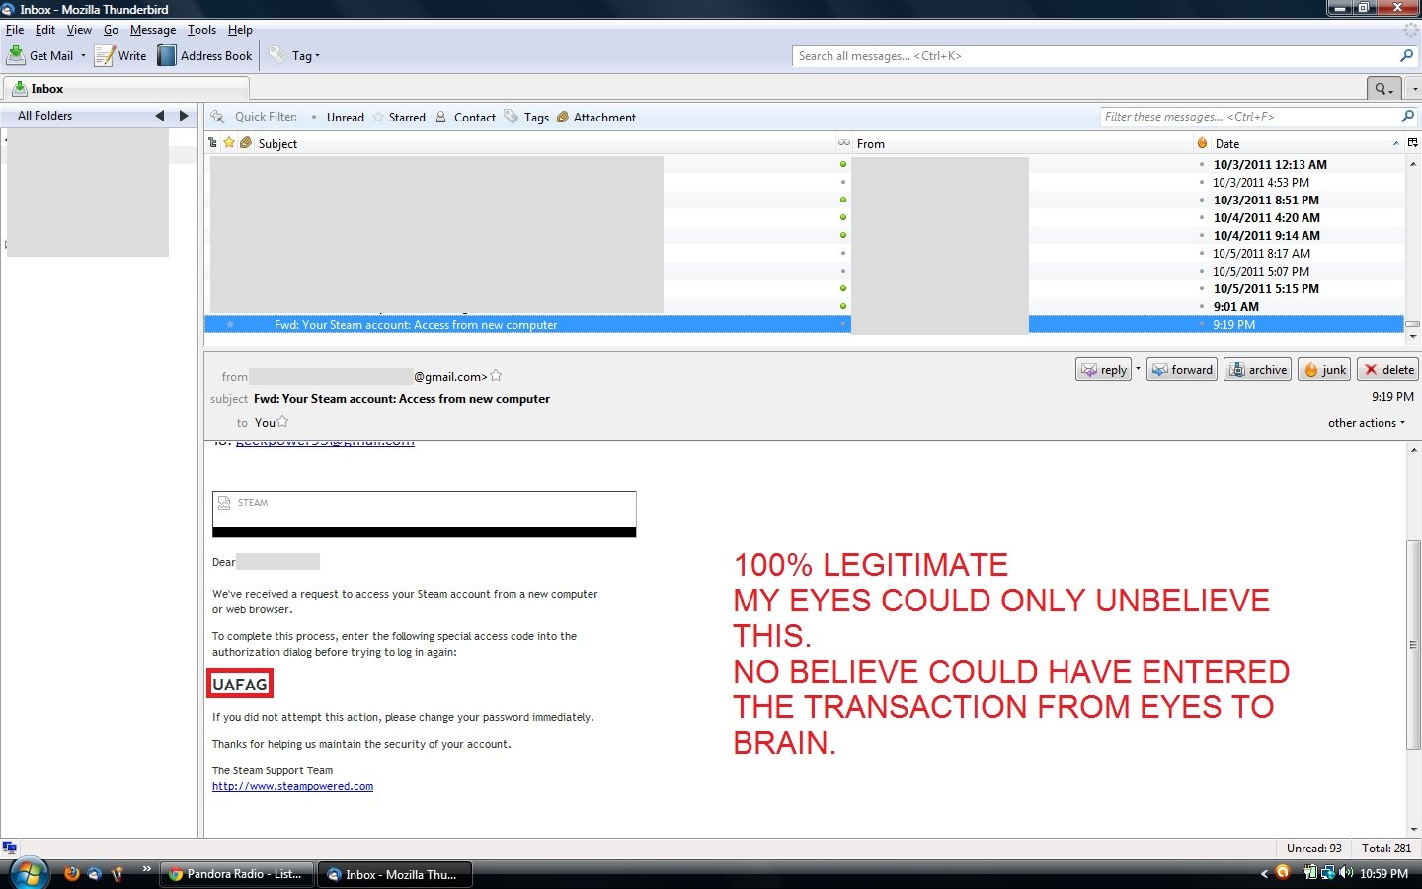Click the broken STEAM image placeholder

coord(424,514)
